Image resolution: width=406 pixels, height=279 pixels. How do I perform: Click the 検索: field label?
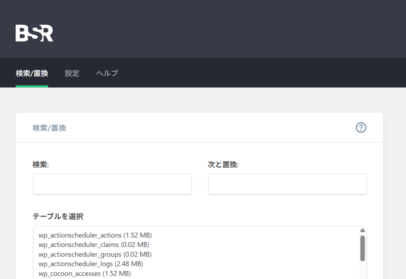[x=40, y=164]
